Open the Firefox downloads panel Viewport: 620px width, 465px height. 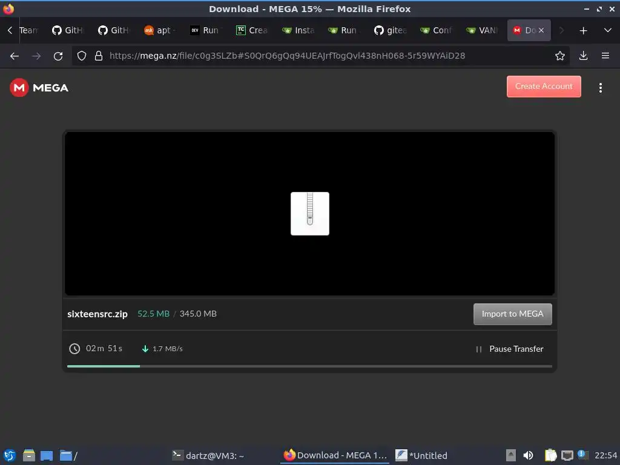point(583,56)
